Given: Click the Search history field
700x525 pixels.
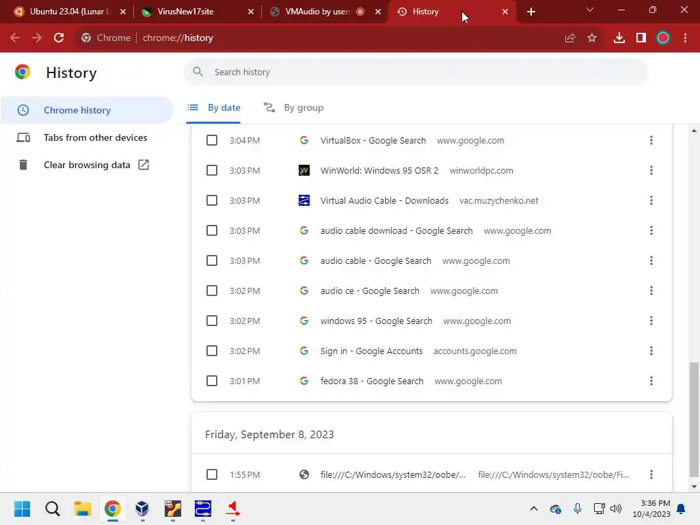Looking at the screenshot, I should tap(415, 72).
